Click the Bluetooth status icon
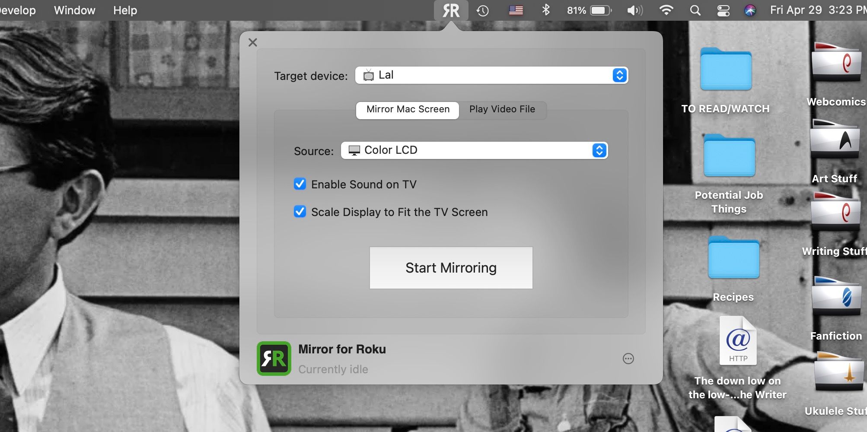The height and width of the screenshot is (432, 867). [546, 10]
